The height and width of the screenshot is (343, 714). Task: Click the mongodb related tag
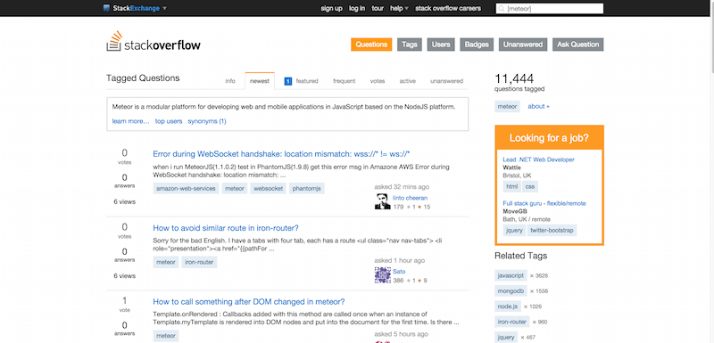[x=511, y=290]
